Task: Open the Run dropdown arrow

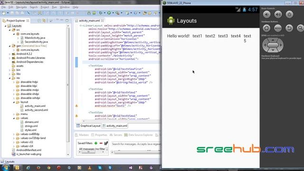Action: [113, 13]
